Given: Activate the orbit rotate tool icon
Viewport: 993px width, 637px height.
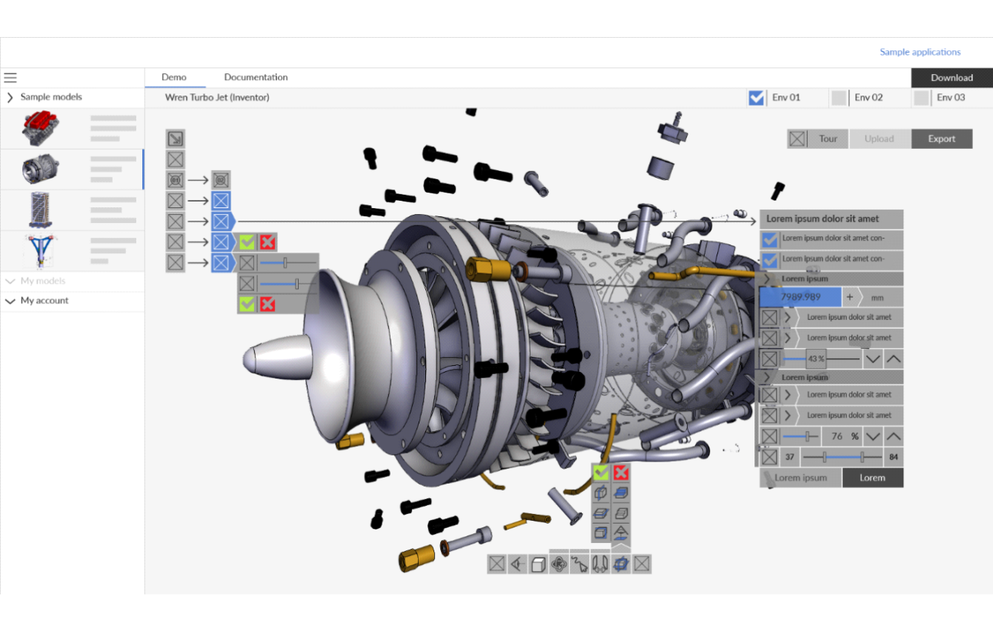Looking at the screenshot, I should (559, 564).
